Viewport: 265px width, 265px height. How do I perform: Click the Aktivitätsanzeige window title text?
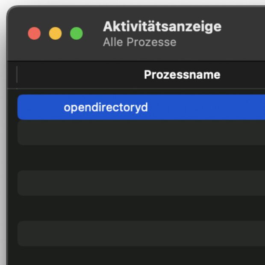click(162, 26)
